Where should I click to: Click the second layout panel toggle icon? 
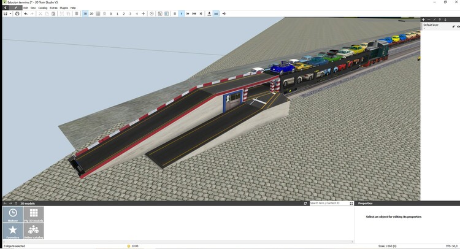coord(166,13)
